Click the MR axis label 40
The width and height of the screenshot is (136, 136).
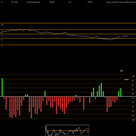coord(133,89)
